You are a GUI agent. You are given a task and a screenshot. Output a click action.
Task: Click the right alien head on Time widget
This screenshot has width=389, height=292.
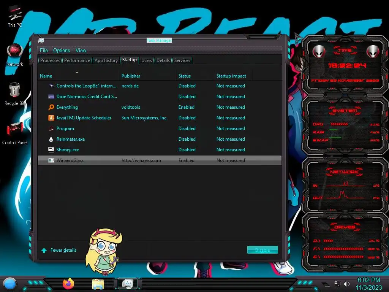(x=373, y=52)
